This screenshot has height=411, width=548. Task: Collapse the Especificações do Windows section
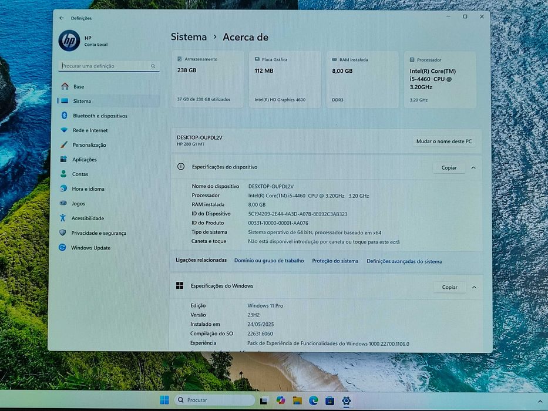tap(474, 287)
